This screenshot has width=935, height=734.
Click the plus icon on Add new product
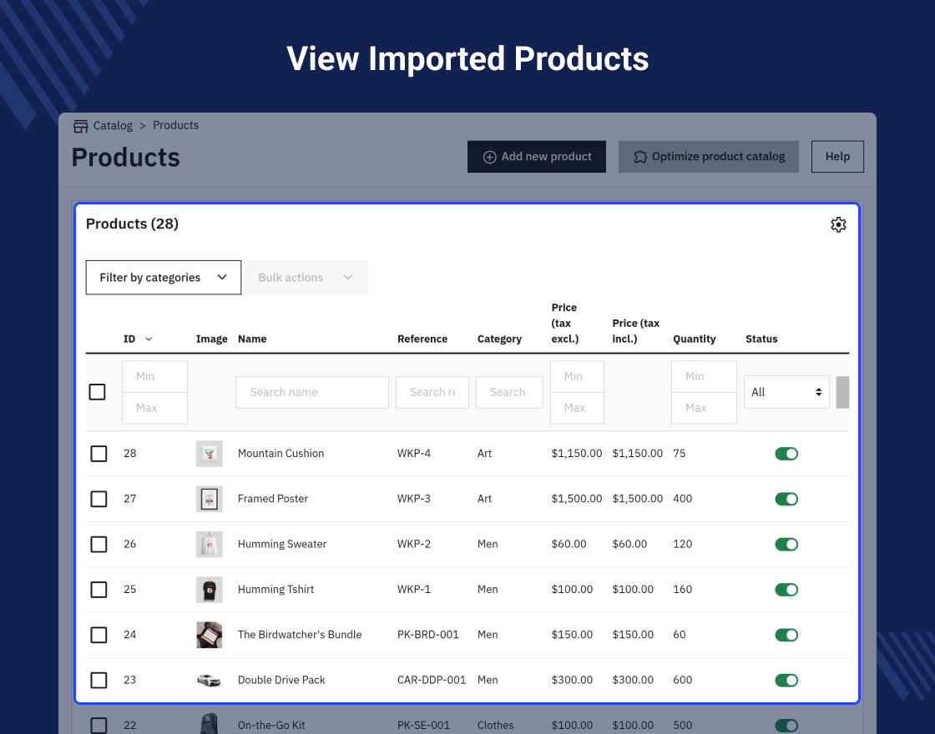click(489, 157)
